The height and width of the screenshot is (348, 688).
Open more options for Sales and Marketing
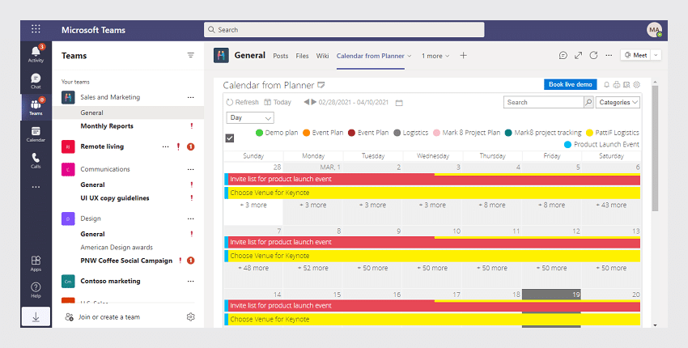coord(190,97)
